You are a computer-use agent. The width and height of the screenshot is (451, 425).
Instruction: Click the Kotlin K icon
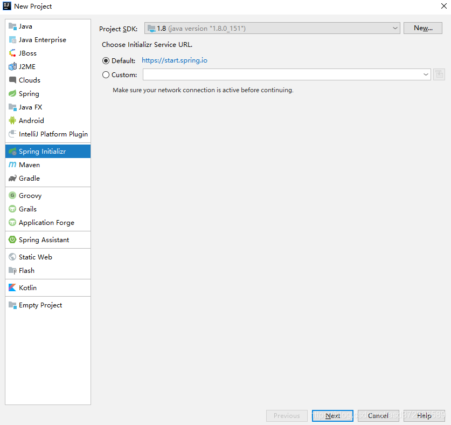click(x=12, y=287)
